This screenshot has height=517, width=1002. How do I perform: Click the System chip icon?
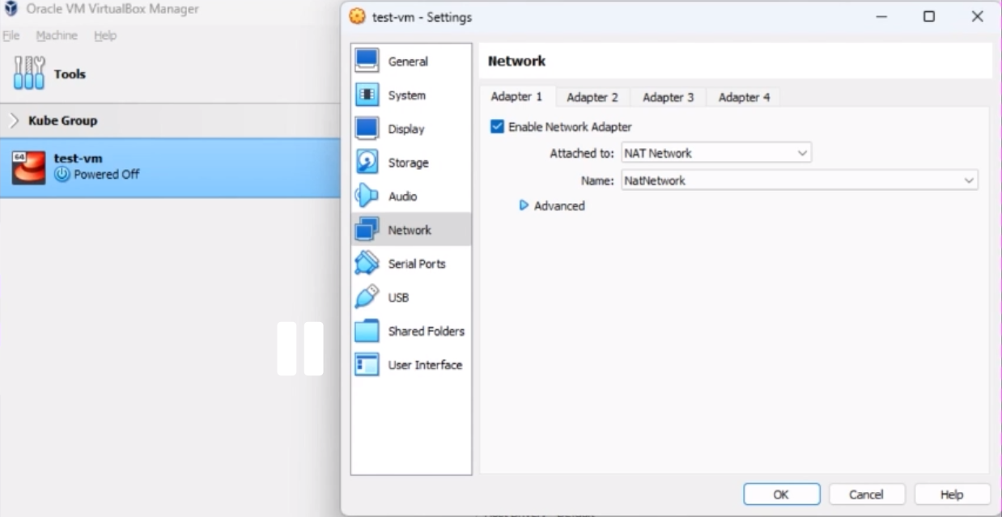point(367,95)
